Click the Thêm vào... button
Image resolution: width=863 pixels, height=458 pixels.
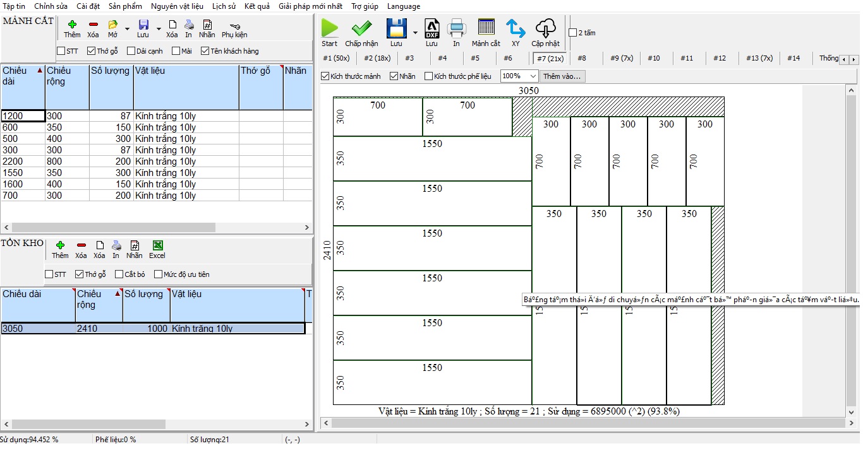[x=563, y=76]
